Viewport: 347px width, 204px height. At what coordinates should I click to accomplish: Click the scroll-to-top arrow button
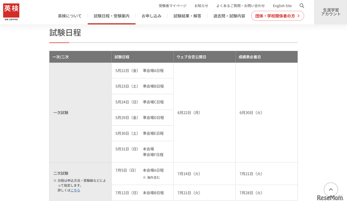click(x=331, y=190)
